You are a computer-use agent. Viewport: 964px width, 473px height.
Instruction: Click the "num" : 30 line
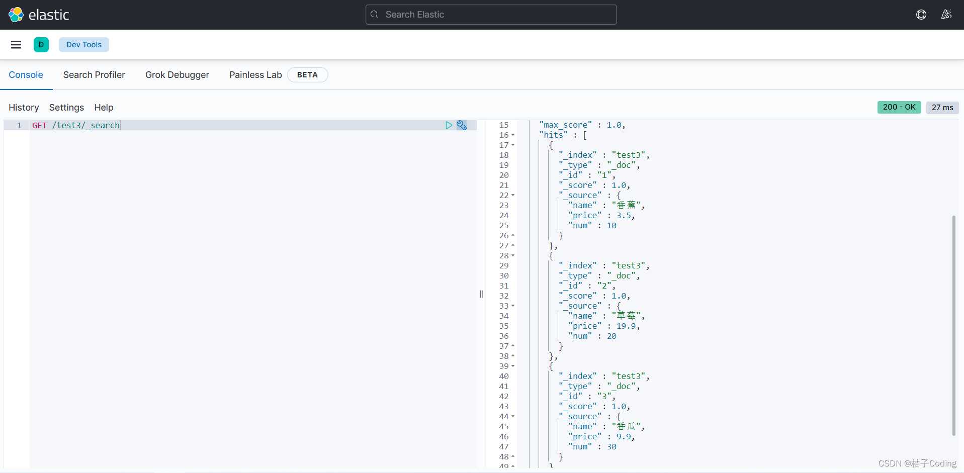(x=592, y=447)
